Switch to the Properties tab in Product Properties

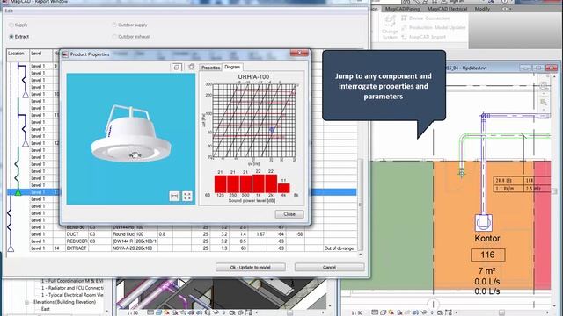(210, 68)
